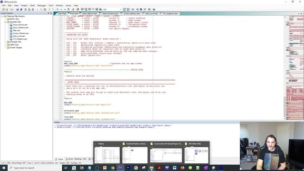
Task: Switch to the Start_Level.asm tab
Action: pyautogui.click(x=152, y=14)
